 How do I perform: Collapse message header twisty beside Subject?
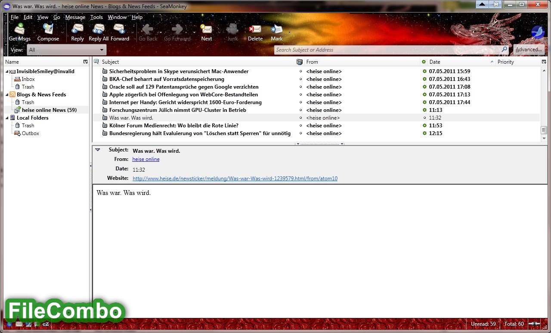point(98,150)
